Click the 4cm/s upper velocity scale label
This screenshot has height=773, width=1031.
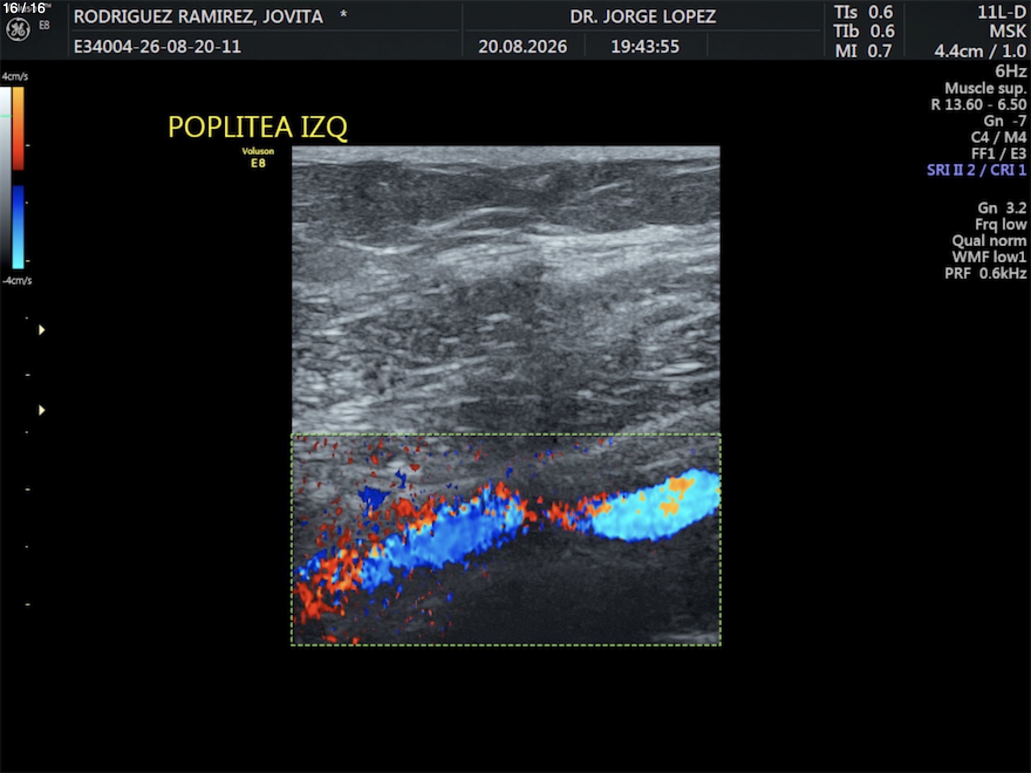tap(15, 77)
